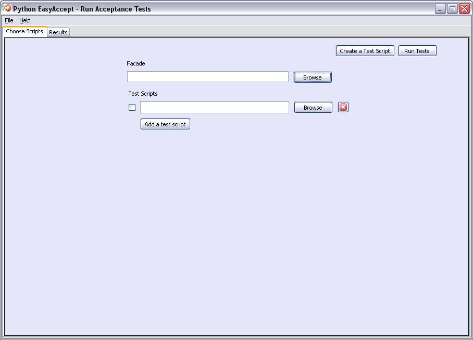This screenshot has height=340, width=473.
Task: Open the Help menu
Action: click(25, 20)
